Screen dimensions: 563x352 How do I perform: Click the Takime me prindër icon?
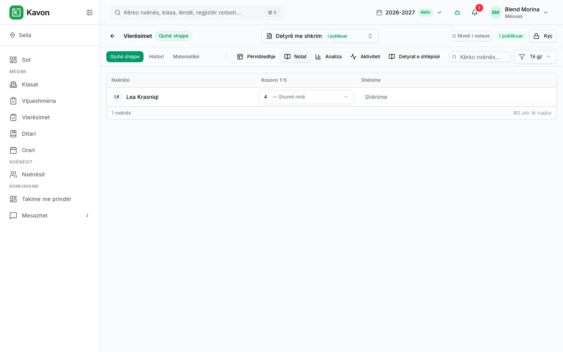[13, 199]
